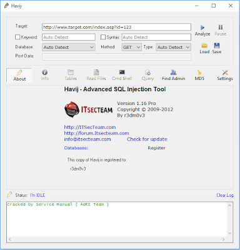Click the Havij title bar app icon
The height and width of the screenshot is (250, 240).
pyautogui.click(x=6, y=6)
